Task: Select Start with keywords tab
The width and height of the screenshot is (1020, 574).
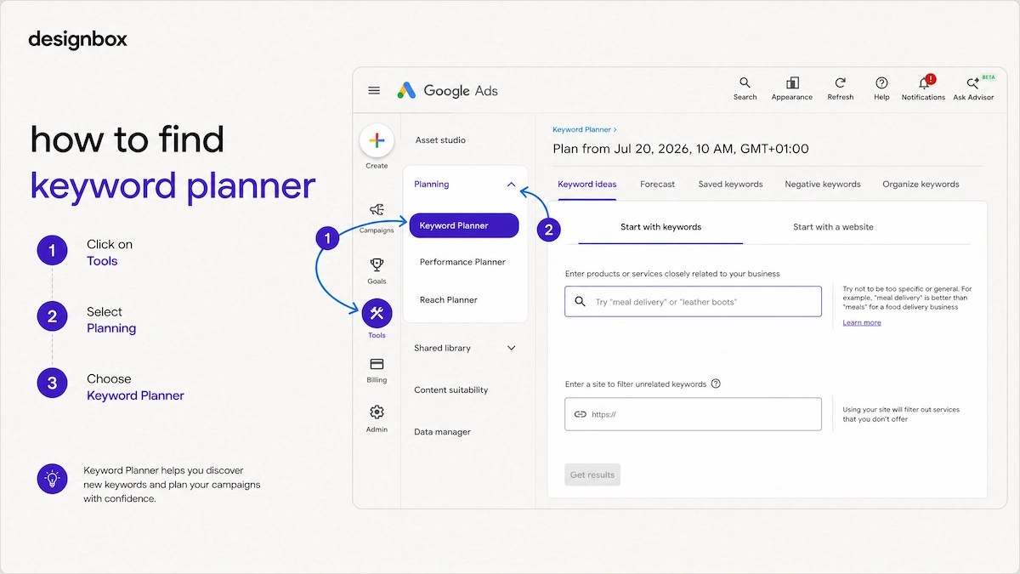Action: click(660, 227)
